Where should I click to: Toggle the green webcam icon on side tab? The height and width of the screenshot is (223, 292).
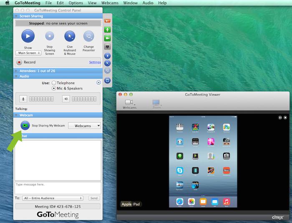tap(107, 38)
